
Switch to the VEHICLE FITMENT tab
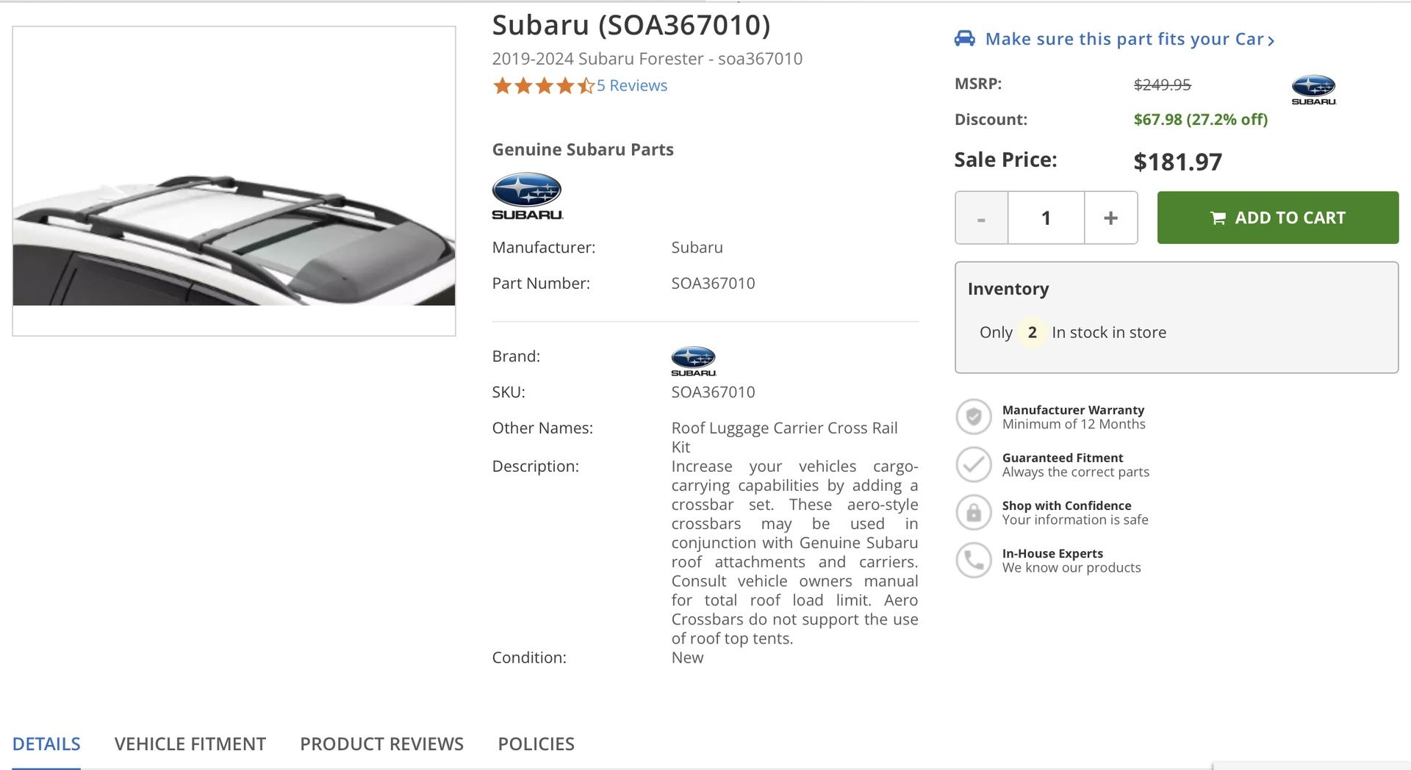190,744
